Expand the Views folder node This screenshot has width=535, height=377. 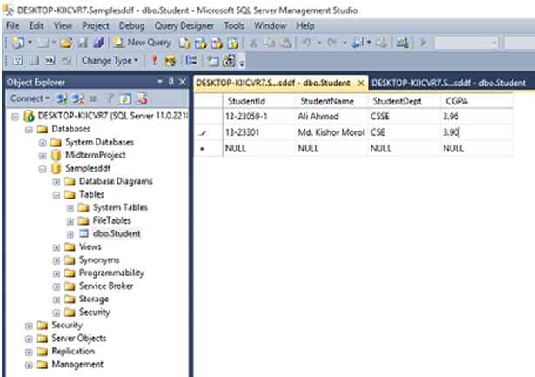pyautogui.click(x=57, y=247)
